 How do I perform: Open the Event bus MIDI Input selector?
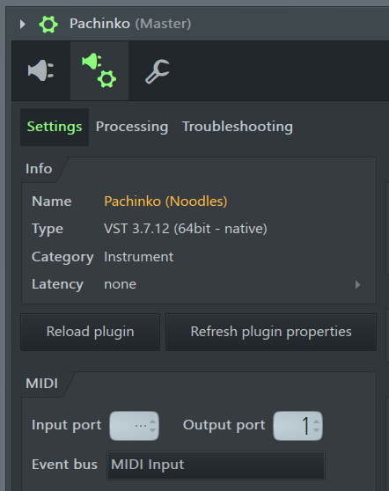tap(216, 465)
